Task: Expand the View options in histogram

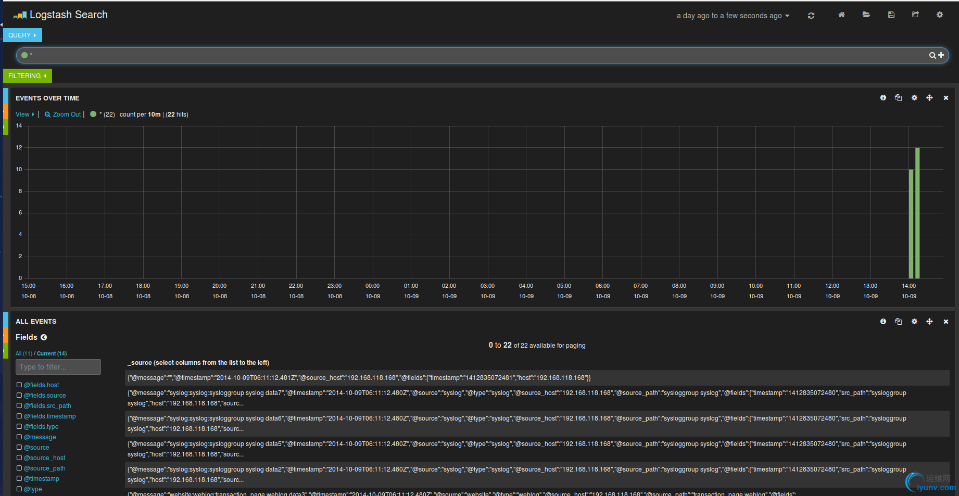Action: pyautogui.click(x=25, y=115)
